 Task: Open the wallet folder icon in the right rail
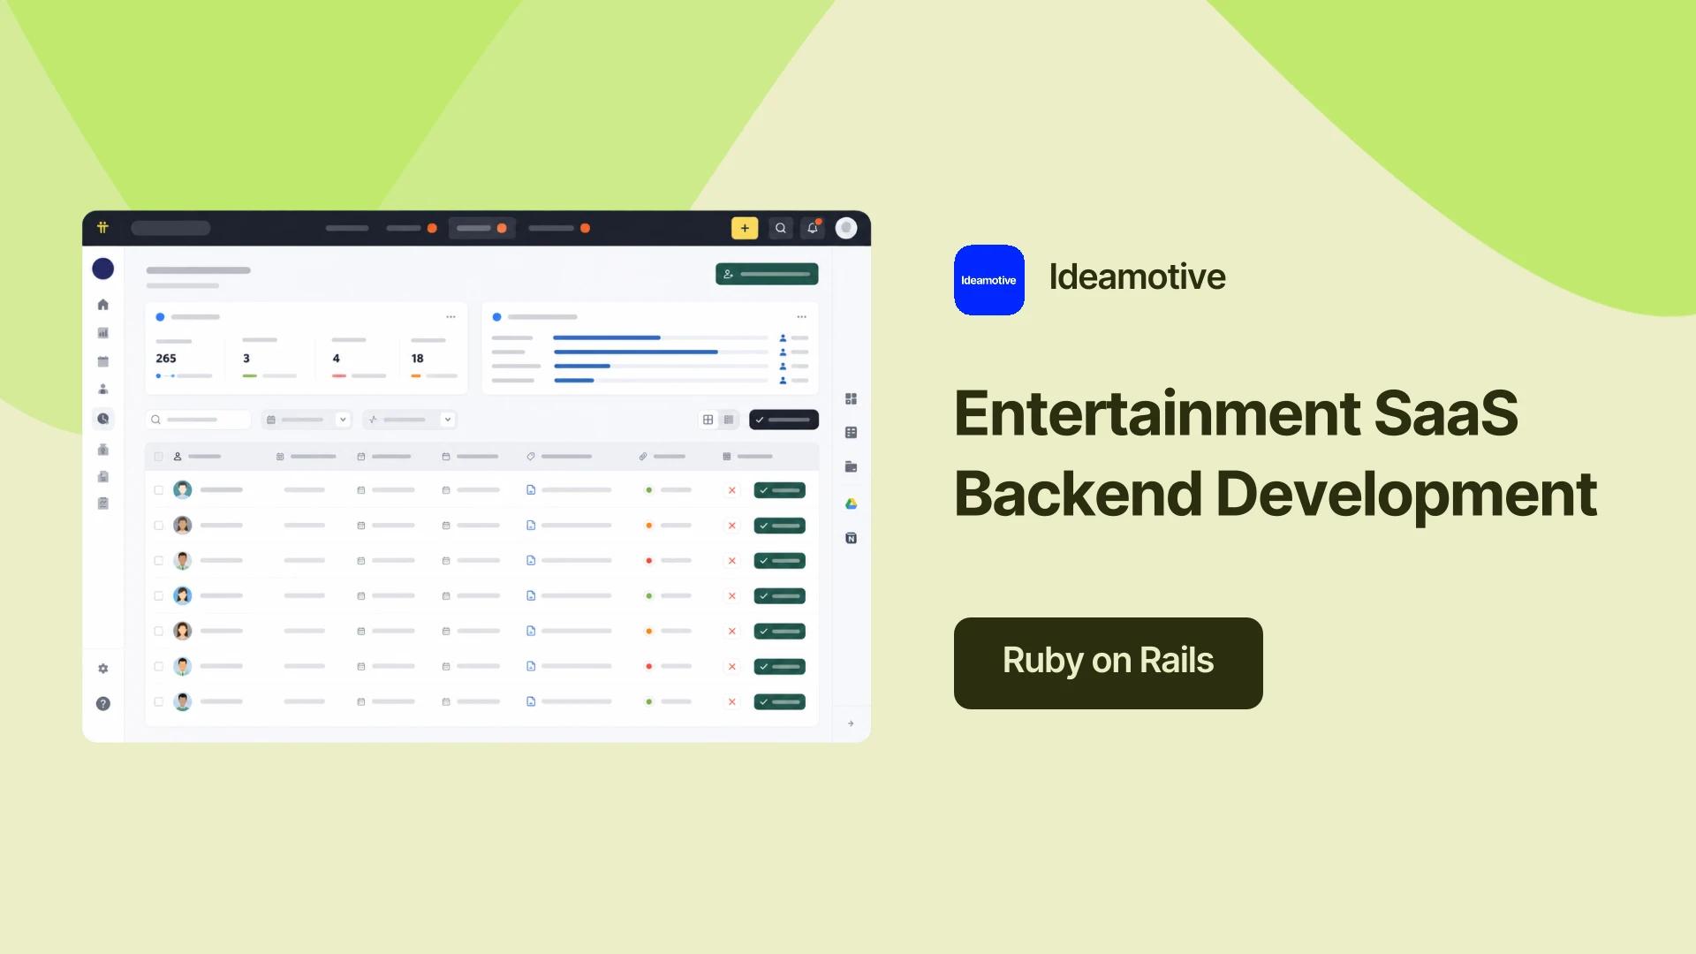point(852,467)
